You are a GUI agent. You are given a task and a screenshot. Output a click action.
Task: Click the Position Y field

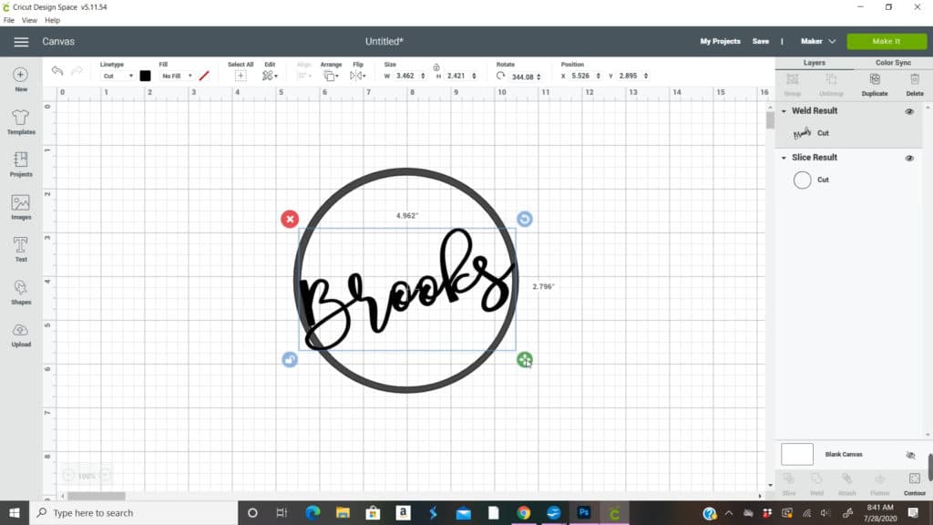tap(629, 77)
